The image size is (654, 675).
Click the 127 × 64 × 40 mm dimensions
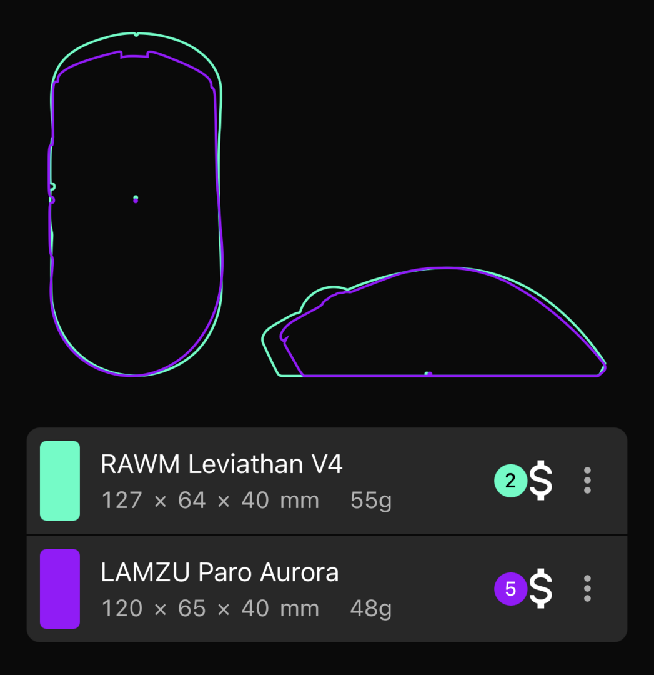[210, 500]
